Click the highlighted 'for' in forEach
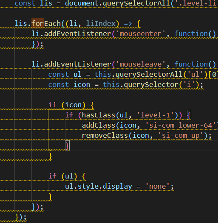The image size is (218, 223). point(37,23)
